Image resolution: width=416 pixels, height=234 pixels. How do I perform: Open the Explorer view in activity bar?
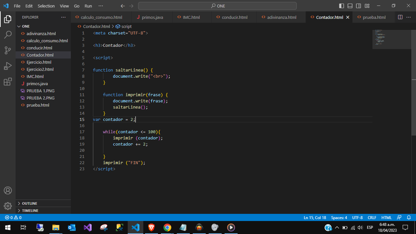pos(8,19)
